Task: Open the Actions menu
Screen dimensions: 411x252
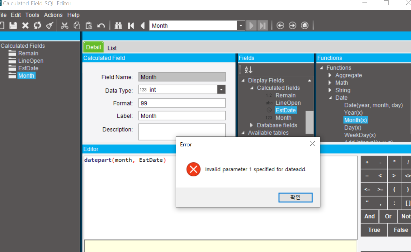Action: (x=53, y=15)
